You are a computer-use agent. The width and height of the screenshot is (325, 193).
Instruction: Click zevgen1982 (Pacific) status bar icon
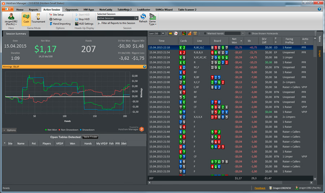coord(296,188)
